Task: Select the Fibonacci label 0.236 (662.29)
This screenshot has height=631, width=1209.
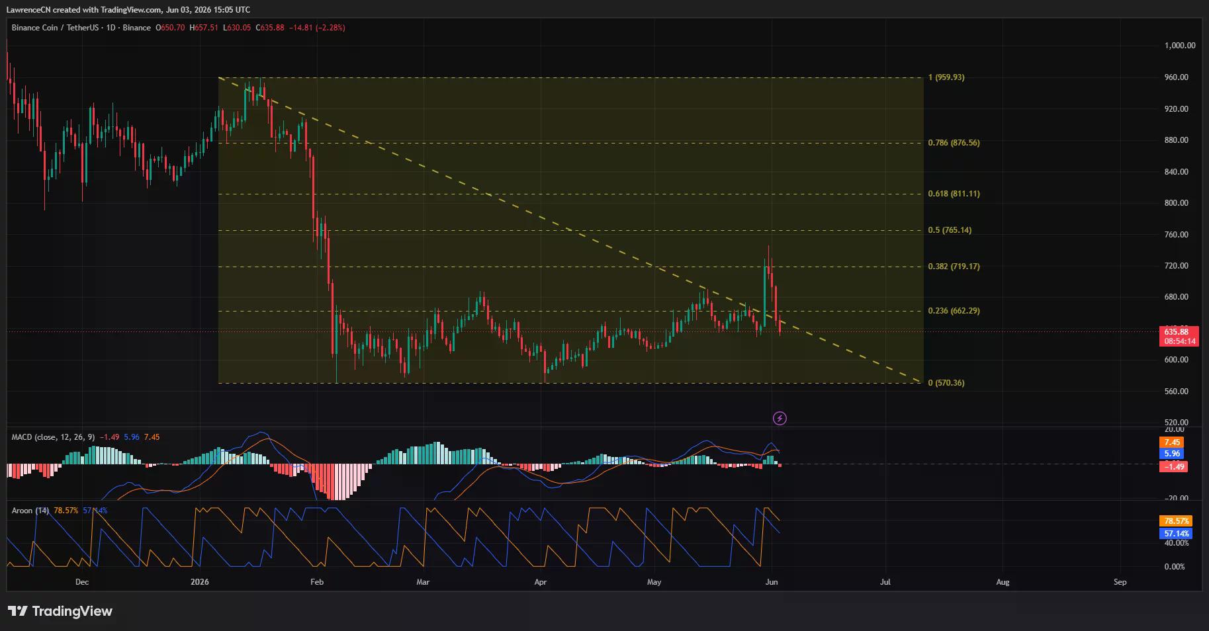Action: coord(954,311)
